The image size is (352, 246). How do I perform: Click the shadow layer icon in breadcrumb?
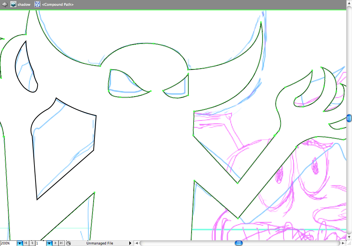click(x=13, y=4)
